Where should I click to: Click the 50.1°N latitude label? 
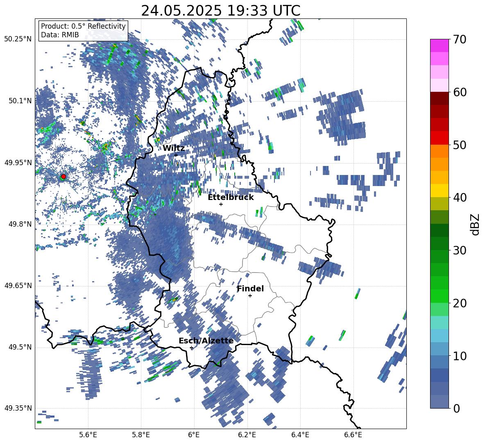[20, 101]
